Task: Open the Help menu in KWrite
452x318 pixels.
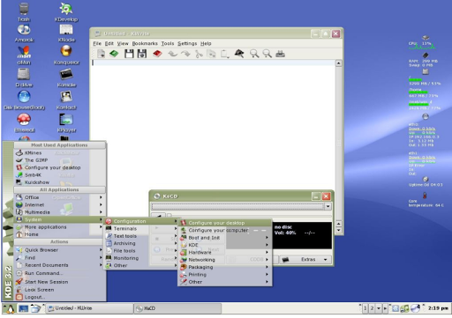Action: point(206,43)
